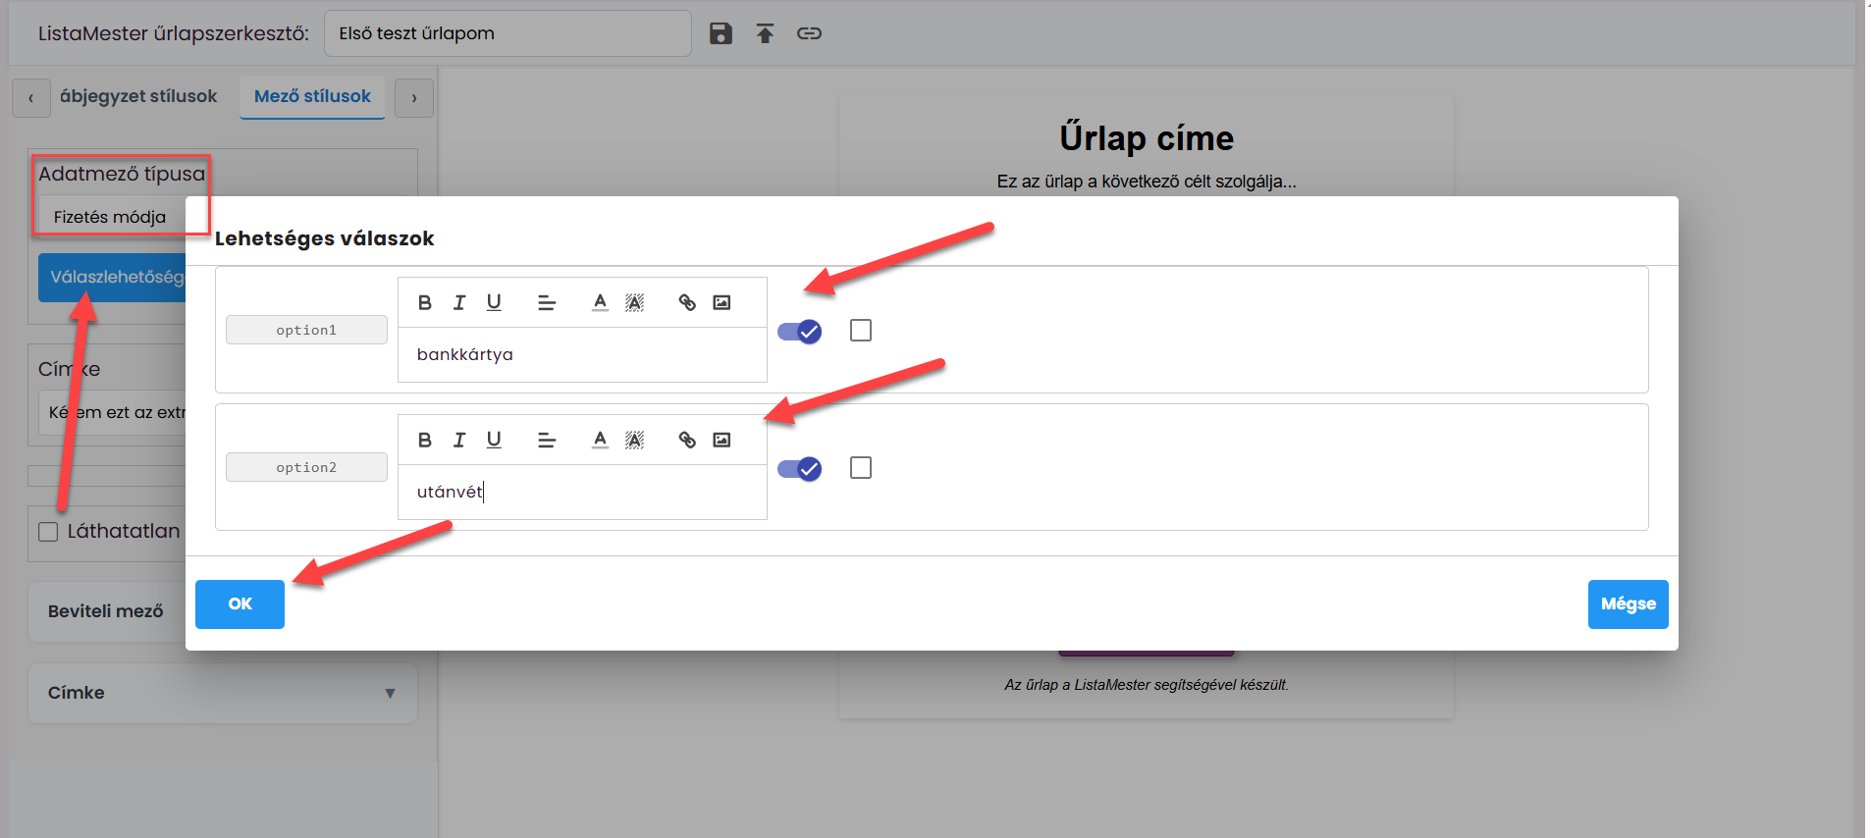The width and height of the screenshot is (1871, 838).
Task: Show next style tabs with right chevron
Action: [x=414, y=98]
